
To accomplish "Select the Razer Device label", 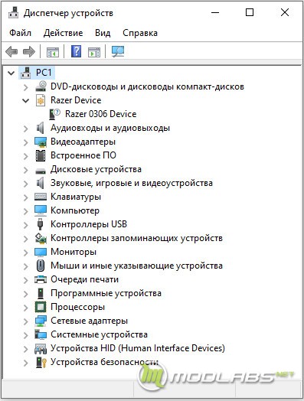I will 76,100.
